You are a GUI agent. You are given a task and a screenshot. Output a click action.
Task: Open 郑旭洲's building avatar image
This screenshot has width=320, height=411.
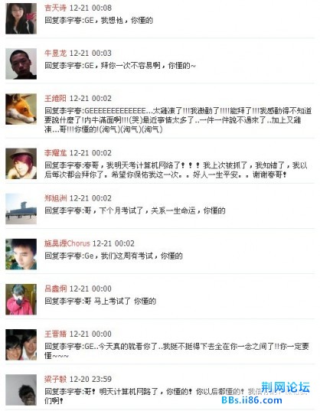click(x=21, y=209)
